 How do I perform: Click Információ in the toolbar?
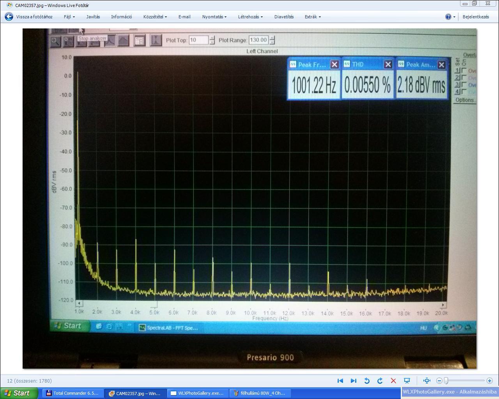pyautogui.click(x=122, y=17)
